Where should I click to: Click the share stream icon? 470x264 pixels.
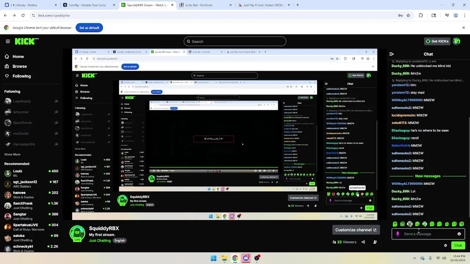tap(363, 242)
